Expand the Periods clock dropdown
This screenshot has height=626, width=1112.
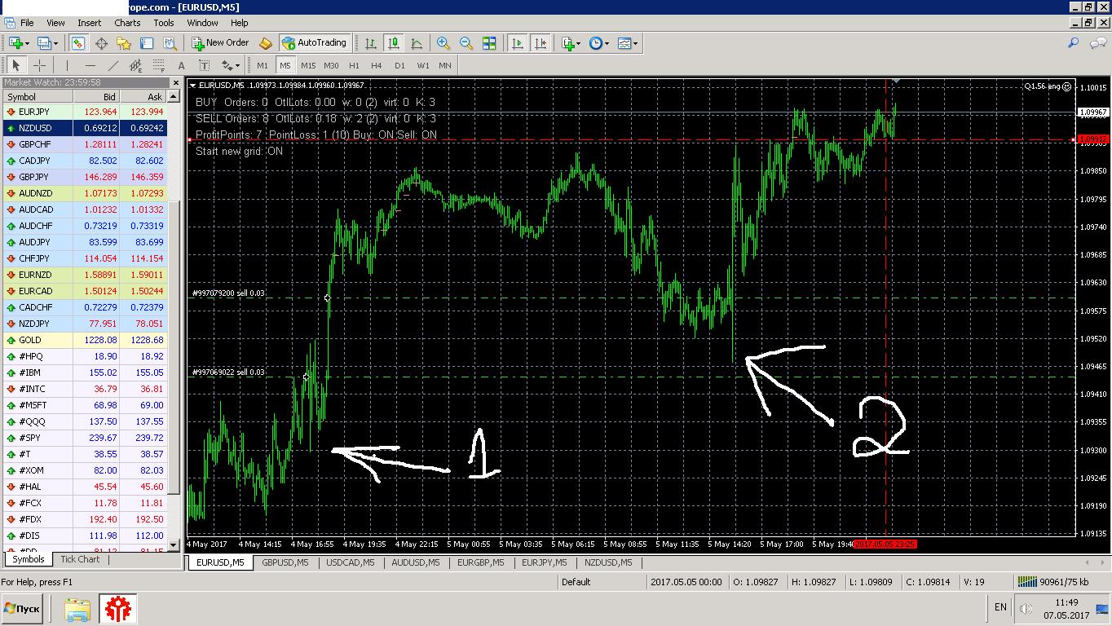[x=607, y=43]
